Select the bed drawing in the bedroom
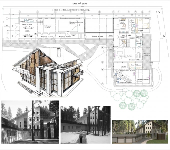Image resolution: width=170 pixels, height=150 pixels. pos(146,25)
